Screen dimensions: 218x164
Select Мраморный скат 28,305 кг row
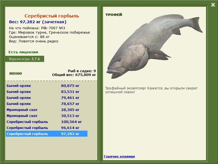coord(47,110)
